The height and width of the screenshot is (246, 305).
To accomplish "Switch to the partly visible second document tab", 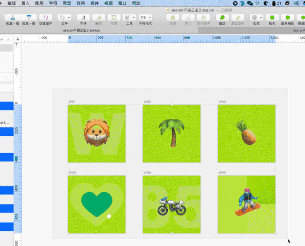I will (x=252, y=31).
